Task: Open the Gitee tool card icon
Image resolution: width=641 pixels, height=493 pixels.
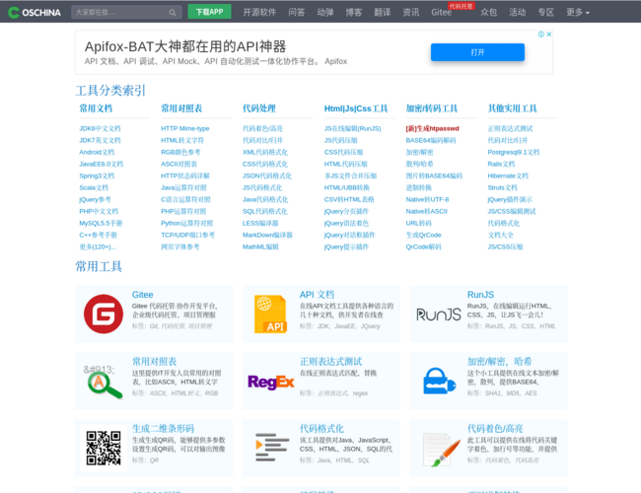Action: (x=104, y=314)
